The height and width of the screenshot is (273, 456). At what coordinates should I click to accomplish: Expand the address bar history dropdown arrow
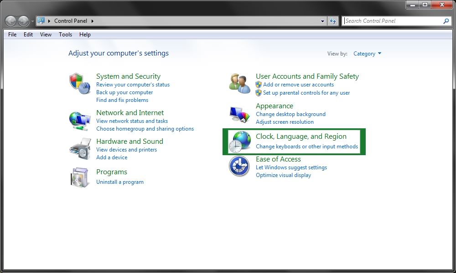click(322, 21)
